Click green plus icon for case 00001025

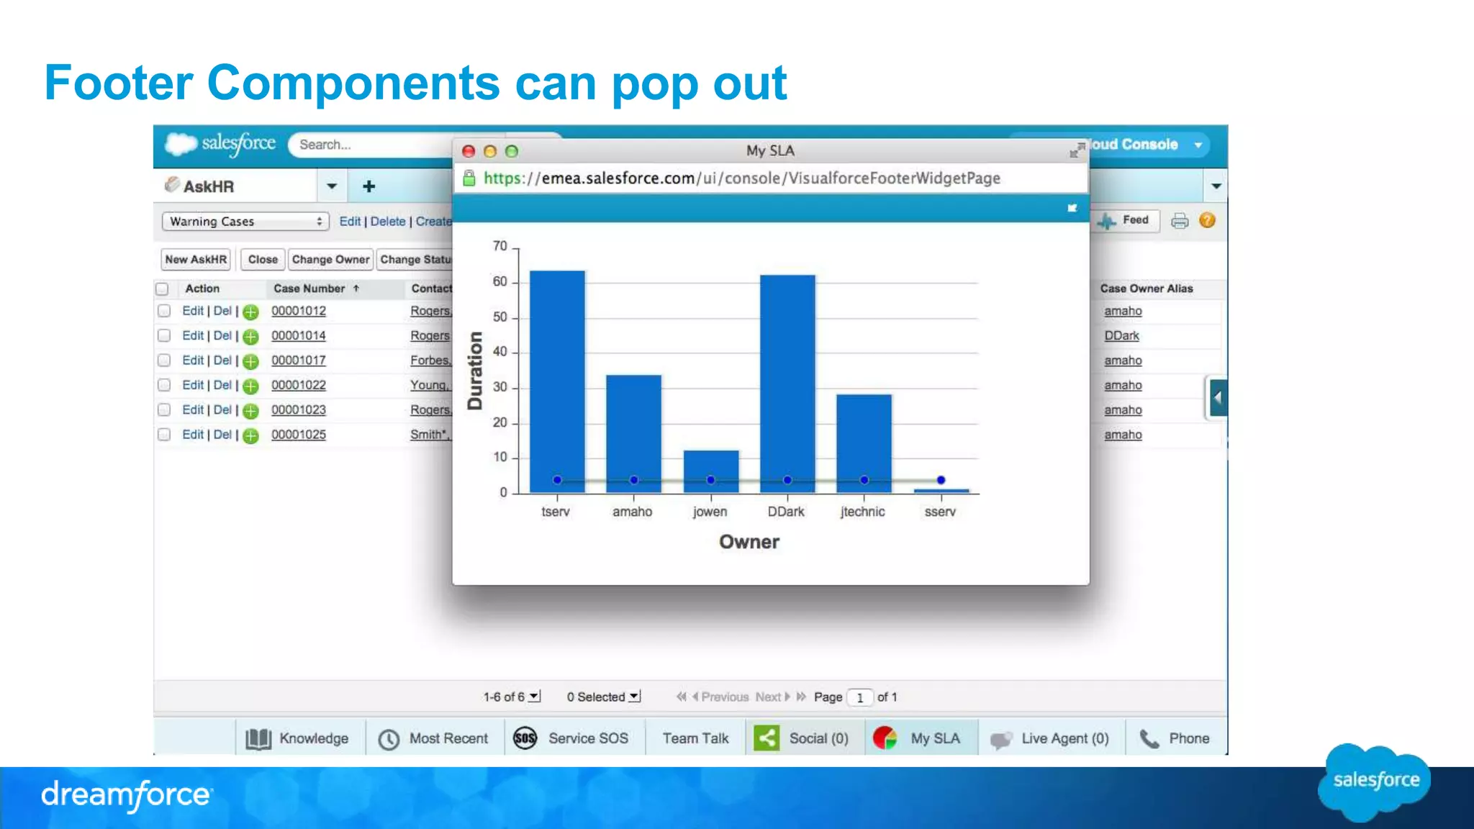coord(250,435)
